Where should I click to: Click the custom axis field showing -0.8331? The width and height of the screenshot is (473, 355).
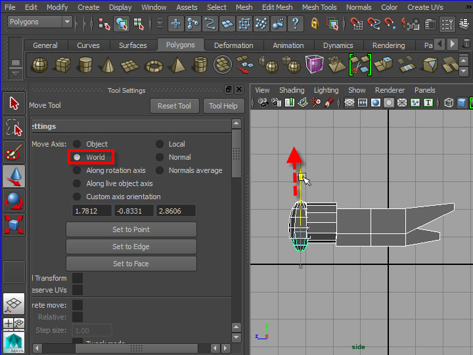133,211
